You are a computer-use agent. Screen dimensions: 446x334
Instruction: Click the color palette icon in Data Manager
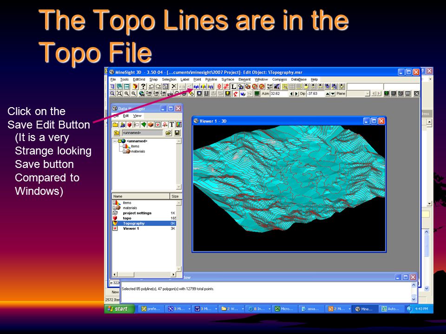coord(178,124)
